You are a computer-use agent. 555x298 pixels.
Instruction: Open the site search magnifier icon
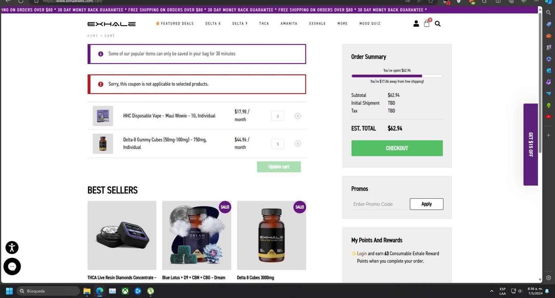click(x=438, y=24)
